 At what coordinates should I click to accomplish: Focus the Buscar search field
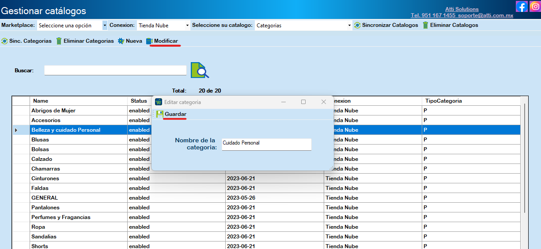click(x=115, y=71)
